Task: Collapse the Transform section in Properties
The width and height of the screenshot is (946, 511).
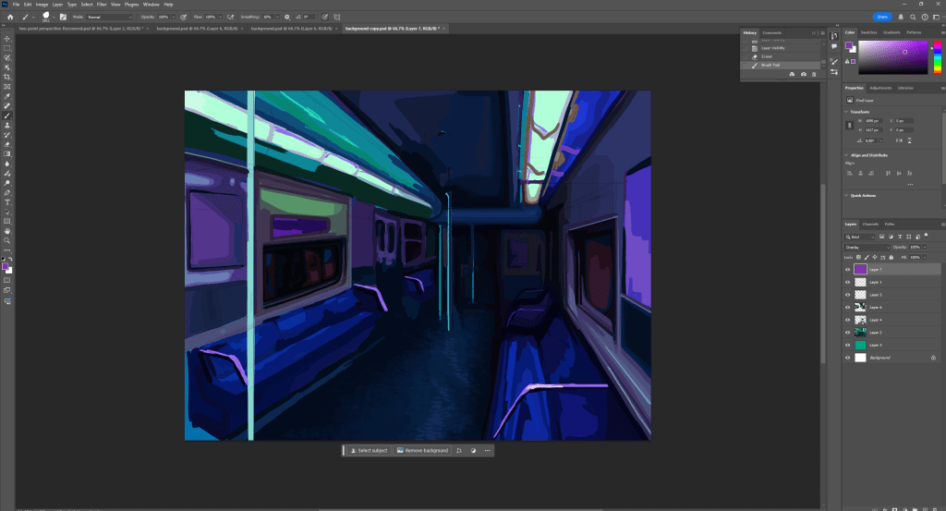Action: pyautogui.click(x=848, y=112)
